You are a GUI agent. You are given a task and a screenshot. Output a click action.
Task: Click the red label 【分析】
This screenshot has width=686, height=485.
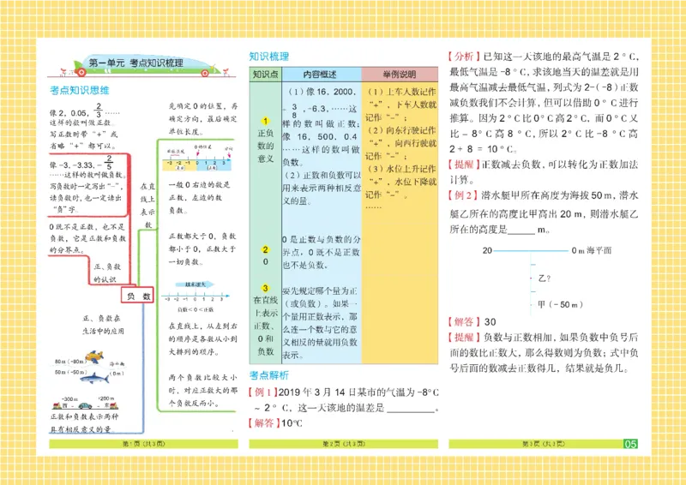(x=464, y=57)
